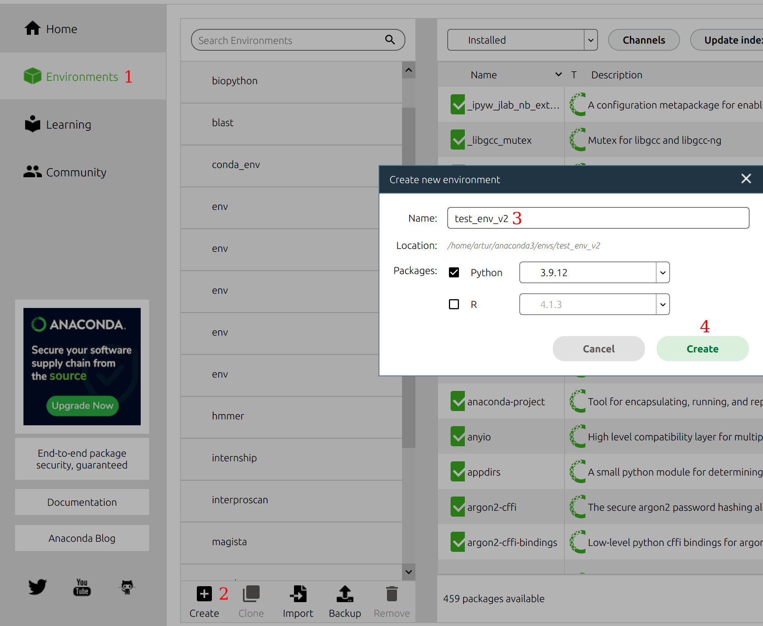Image resolution: width=763 pixels, height=626 pixels.
Task: Click the Import environment icon
Action: pos(298,594)
